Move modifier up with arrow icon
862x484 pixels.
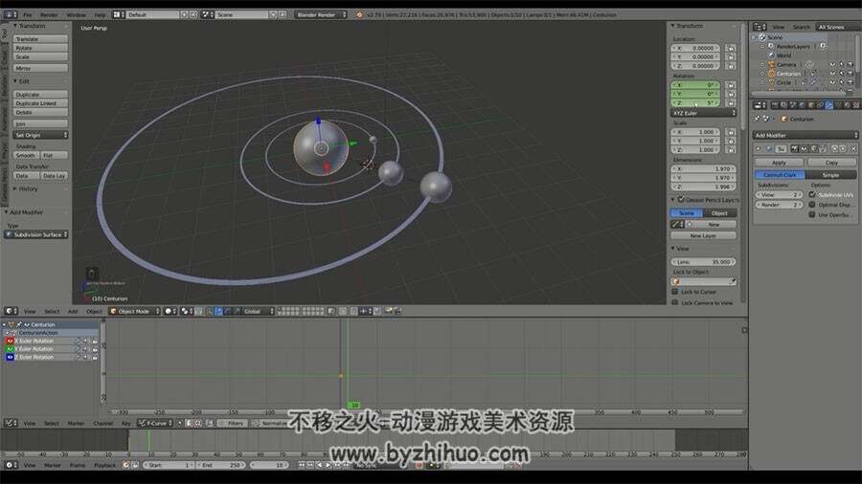[x=834, y=148]
